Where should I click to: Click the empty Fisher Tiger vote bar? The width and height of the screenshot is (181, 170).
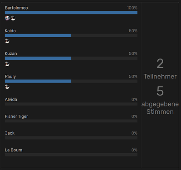tap(71, 121)
